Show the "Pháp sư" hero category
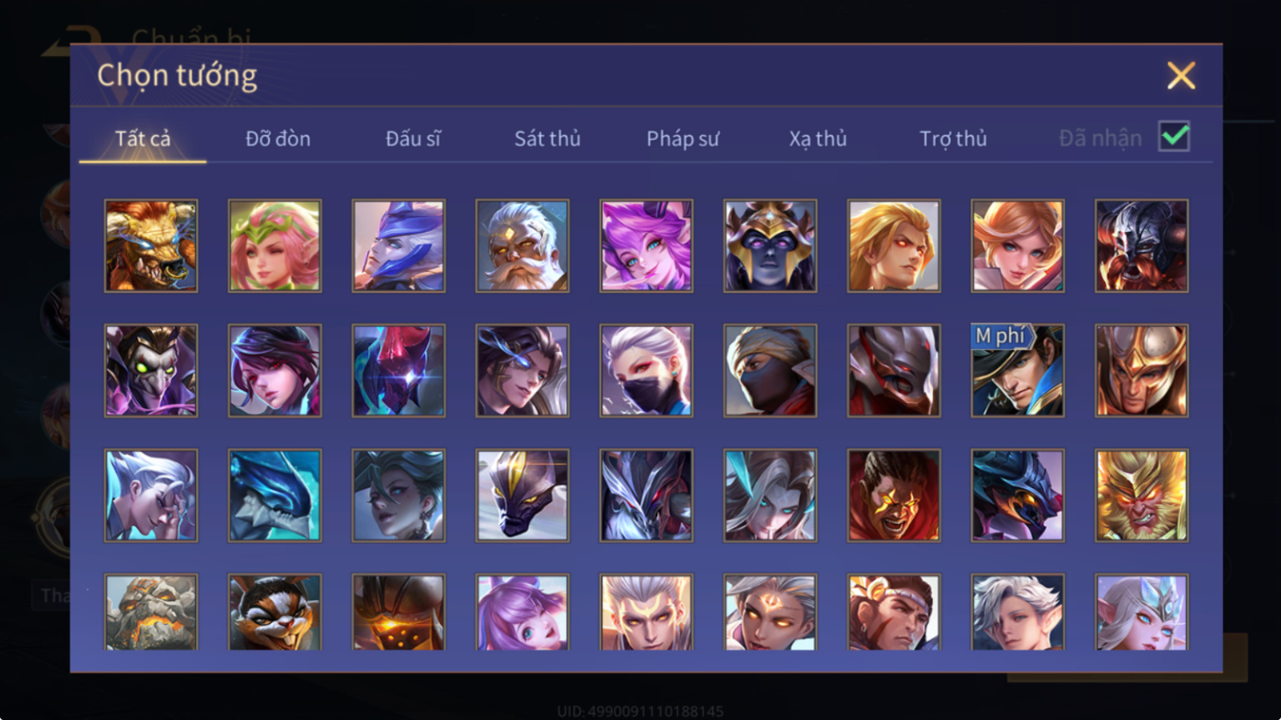Image resolution: width=1281 pixels, height=720 pixels. [x=682, y=138]
